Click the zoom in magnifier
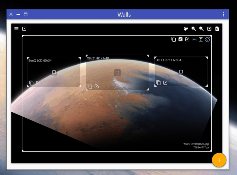This screenshot has width=237, height=175. [x=194, y=29]
